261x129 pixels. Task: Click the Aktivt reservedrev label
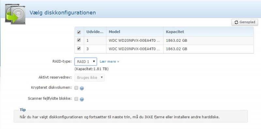click(55, 77)
